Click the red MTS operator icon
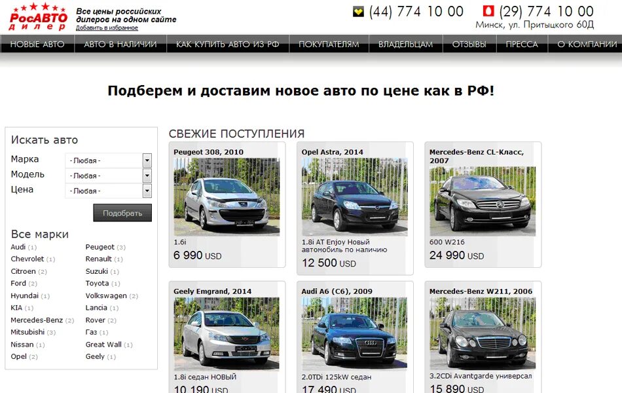 tap(488, 10)
